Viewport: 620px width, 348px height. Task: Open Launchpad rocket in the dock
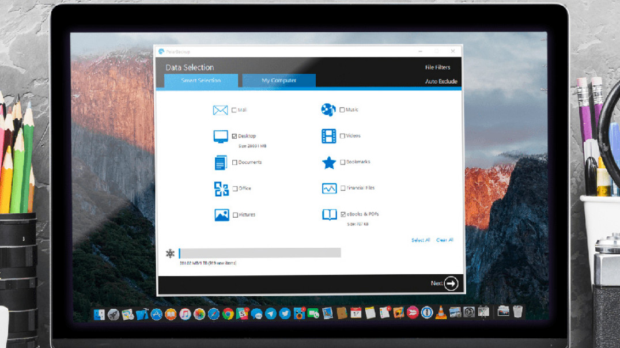click(114, 315)
